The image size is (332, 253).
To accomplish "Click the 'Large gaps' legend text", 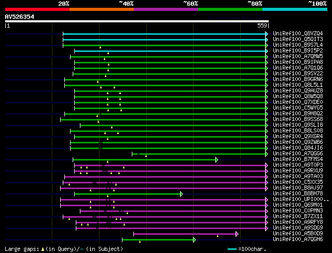I will (x=22, y=249).
